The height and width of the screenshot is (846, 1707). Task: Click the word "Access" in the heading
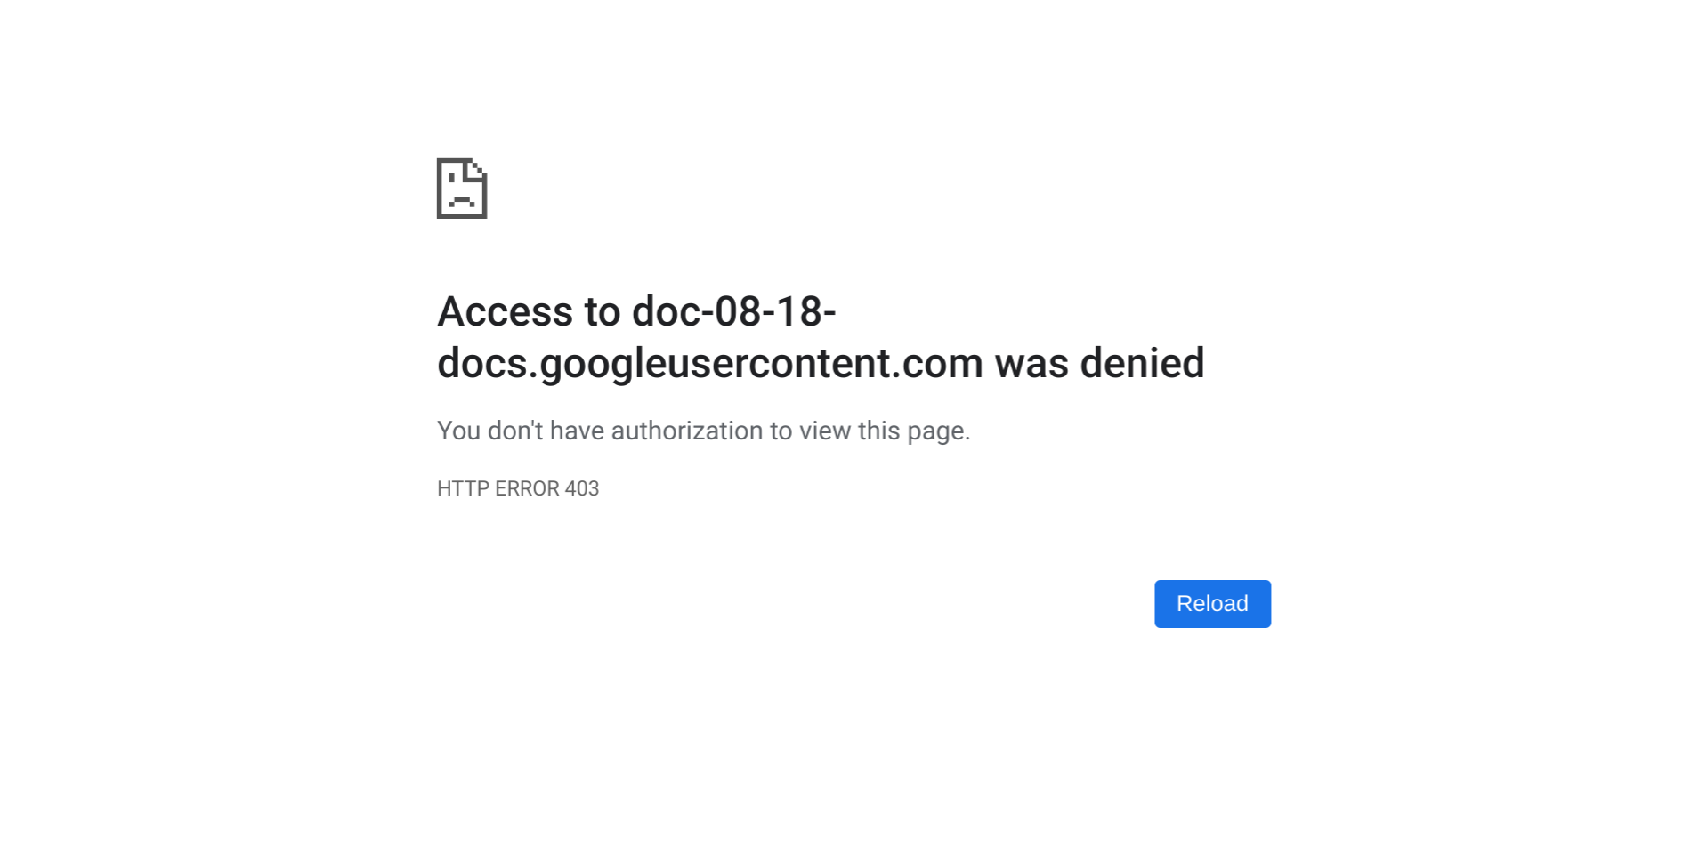(x=505, y=312)
